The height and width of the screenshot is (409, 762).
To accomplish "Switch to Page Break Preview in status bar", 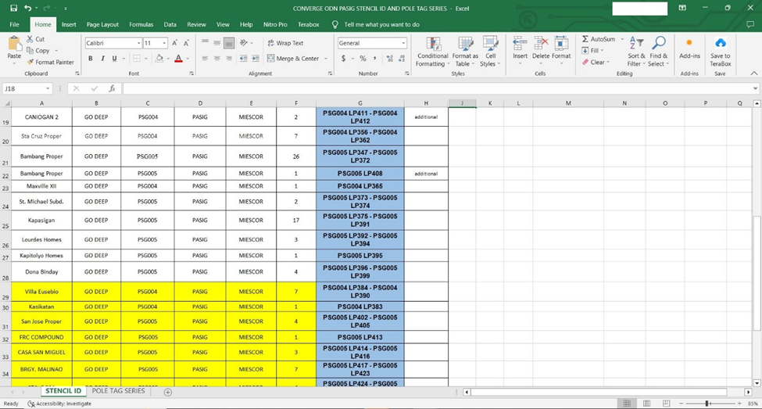I will coord(666,404).
